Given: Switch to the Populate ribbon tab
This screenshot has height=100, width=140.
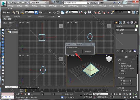Looking at the screenshot, I should point(52,17).
